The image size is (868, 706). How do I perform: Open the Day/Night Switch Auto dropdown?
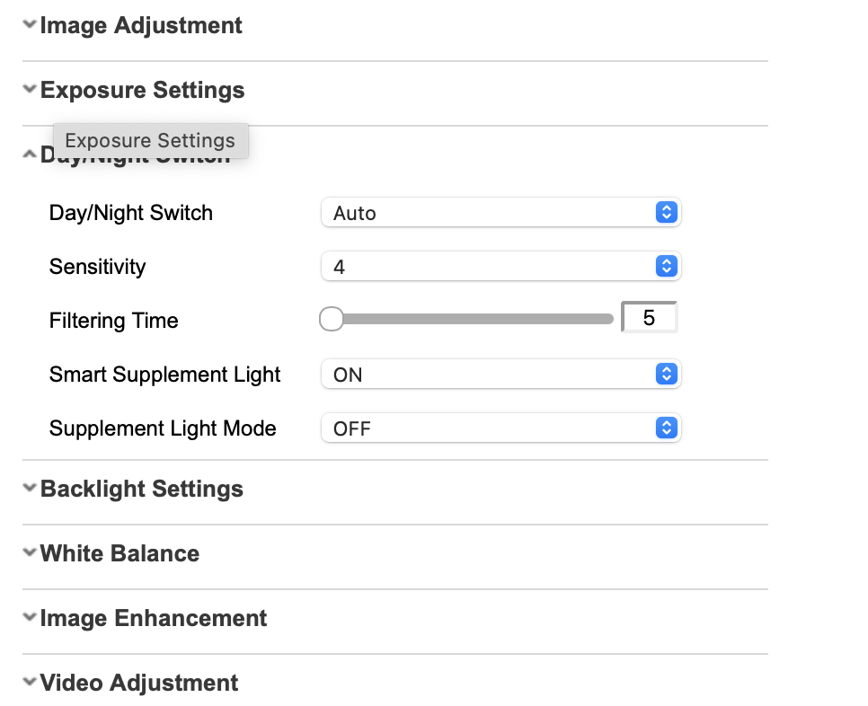[500, 213]
